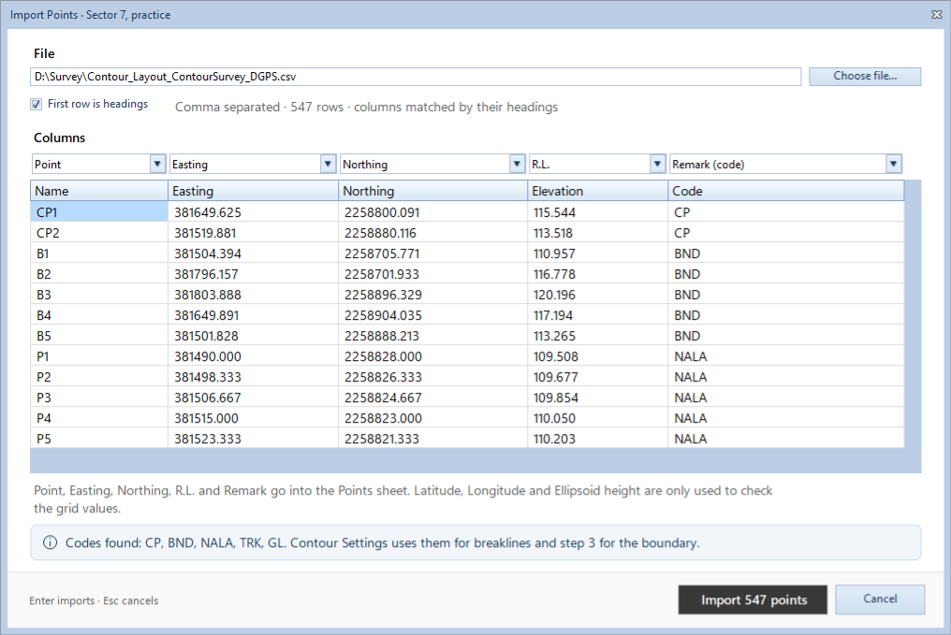The image size is (951, 635).
Task: Click the Elevation column header
Action: 597,191
